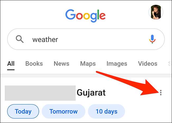Tap the microphone voice search icon
The height and width of the screenshot is (123, 172).
pos(152,39)
